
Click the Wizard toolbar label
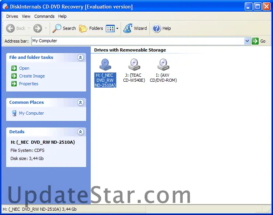(x=140, y=28)
